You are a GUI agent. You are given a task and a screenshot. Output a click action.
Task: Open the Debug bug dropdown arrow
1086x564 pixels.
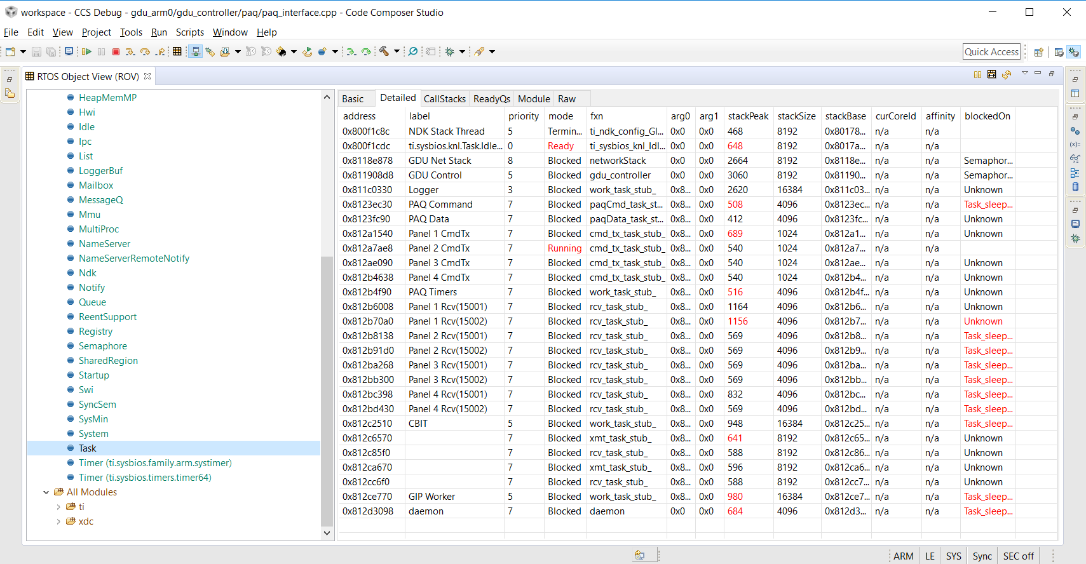tap(462, 51)
